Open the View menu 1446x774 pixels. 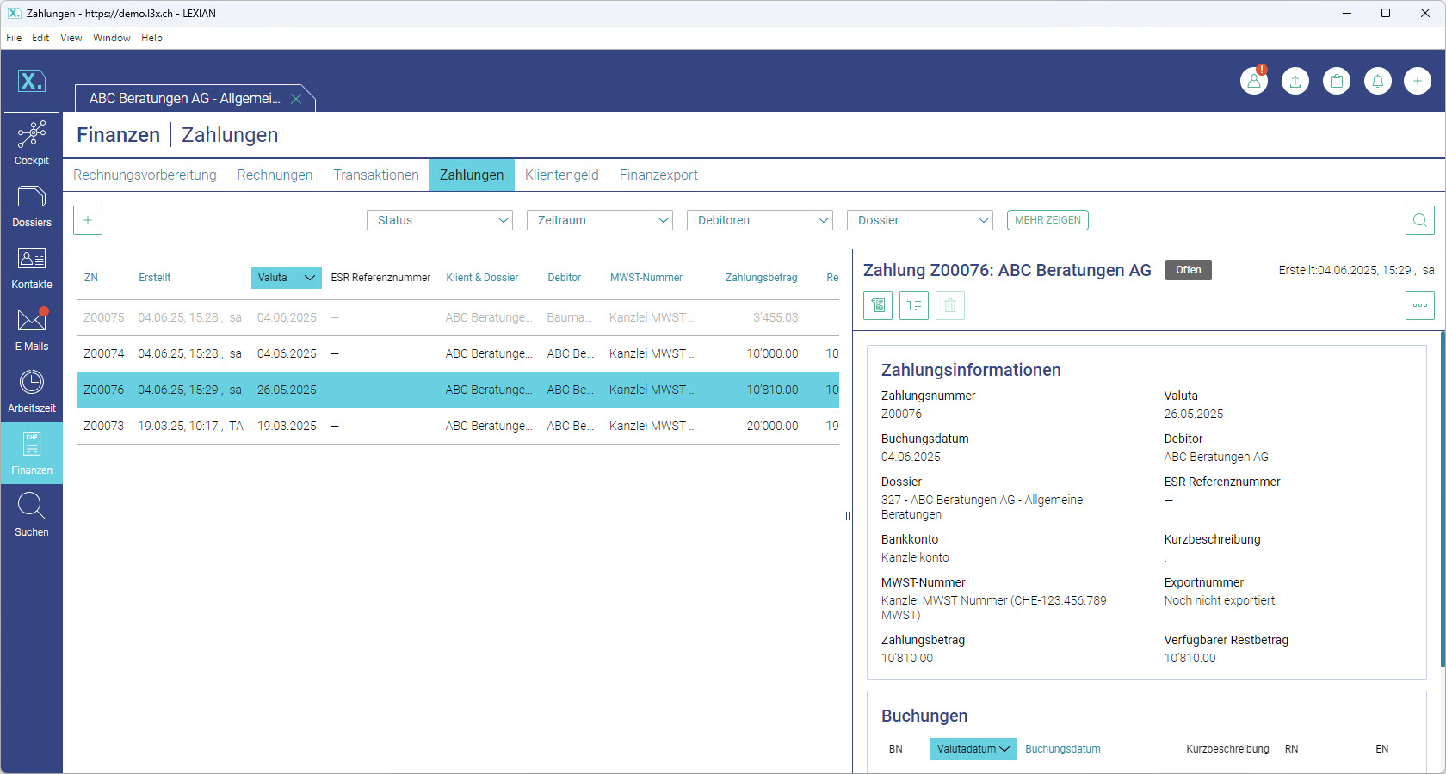point(71,38)
